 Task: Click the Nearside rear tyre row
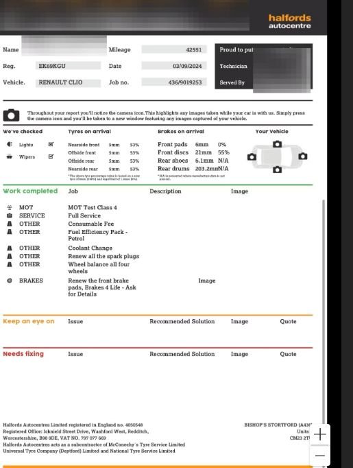[104, 169]
